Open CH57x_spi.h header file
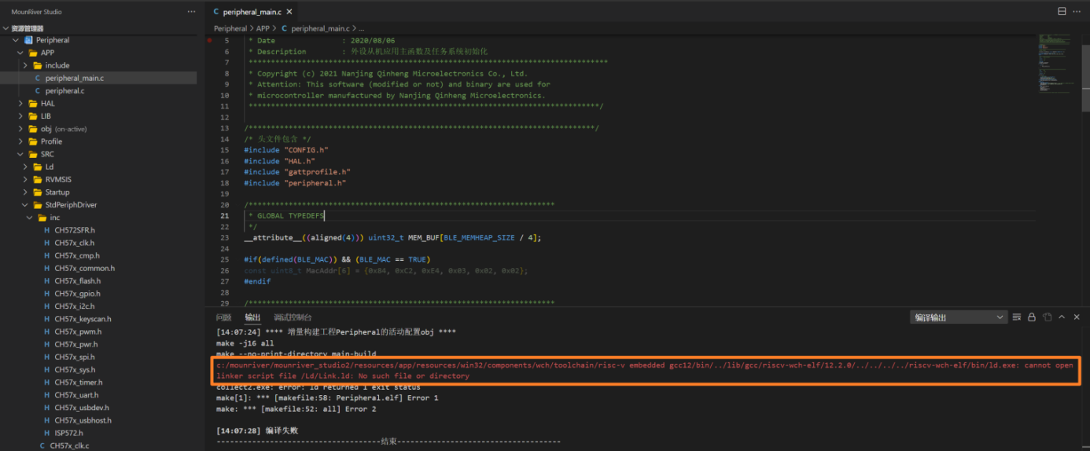This screenshot has height=451, width=1090. click(x=74, y=357)
